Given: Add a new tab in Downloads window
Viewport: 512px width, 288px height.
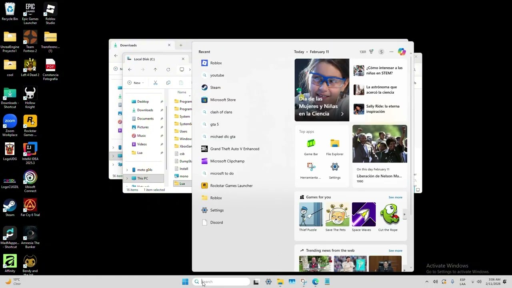Looking at the screenshot, I should pos(181,45).
